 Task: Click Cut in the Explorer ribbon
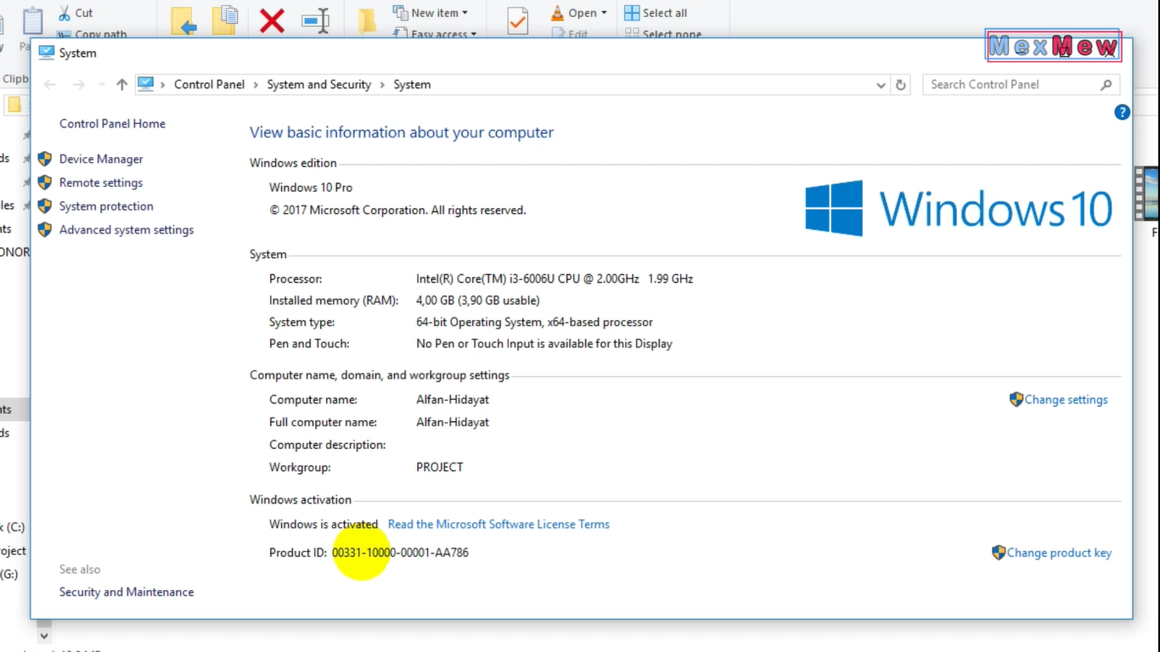75,13
